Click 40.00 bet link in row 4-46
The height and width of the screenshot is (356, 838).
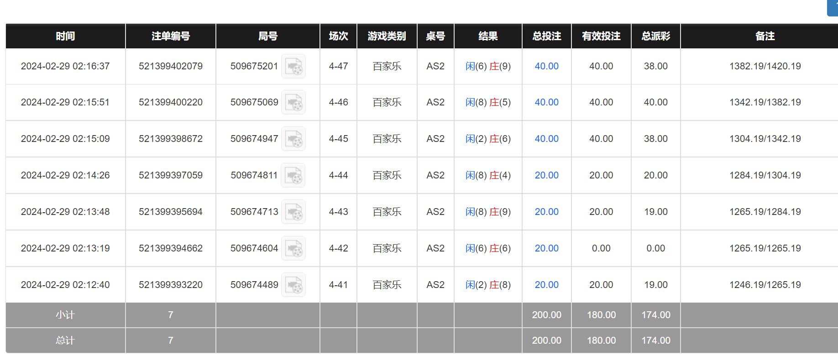point(546,102)
